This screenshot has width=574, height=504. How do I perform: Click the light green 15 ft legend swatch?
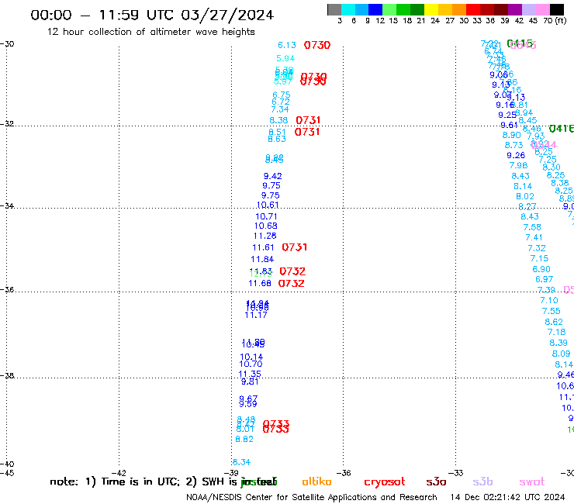(389, 9)
